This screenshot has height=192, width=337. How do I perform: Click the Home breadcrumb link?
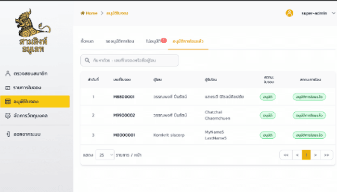click(x=91, y=13)
